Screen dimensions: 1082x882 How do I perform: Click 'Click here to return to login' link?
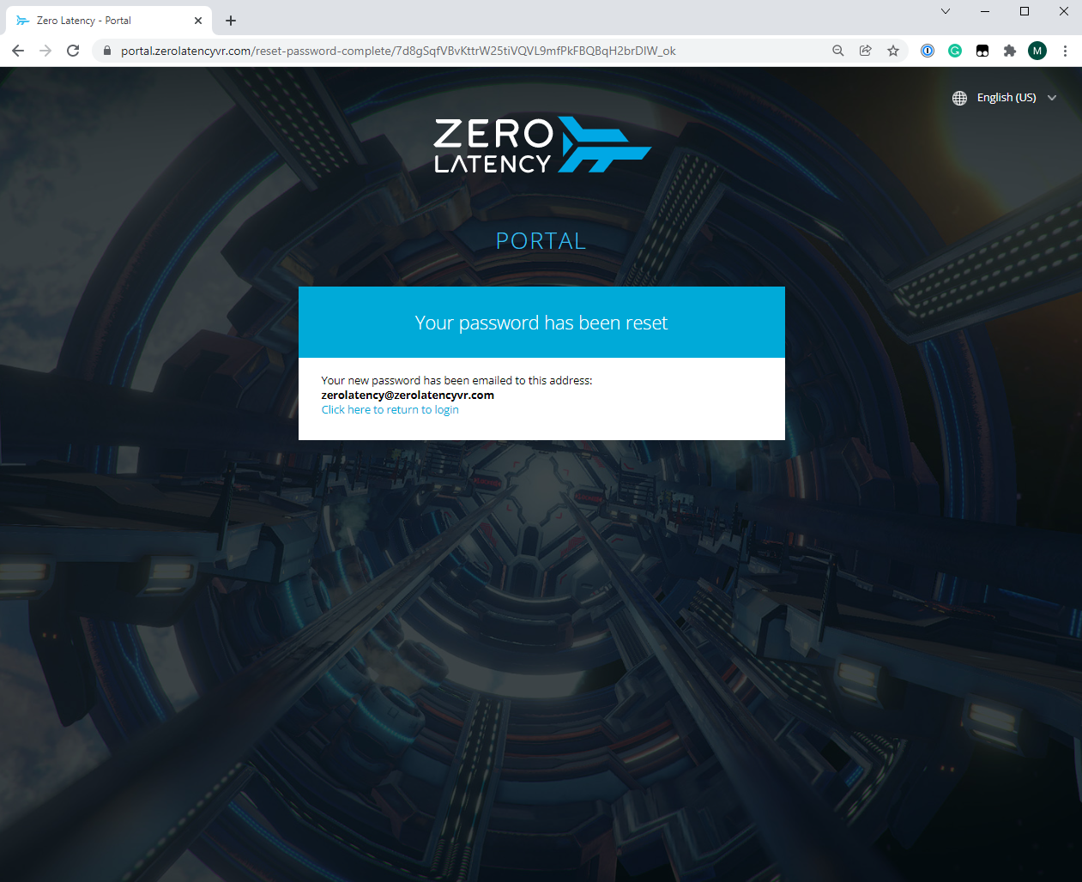click(x=390, y=410)
